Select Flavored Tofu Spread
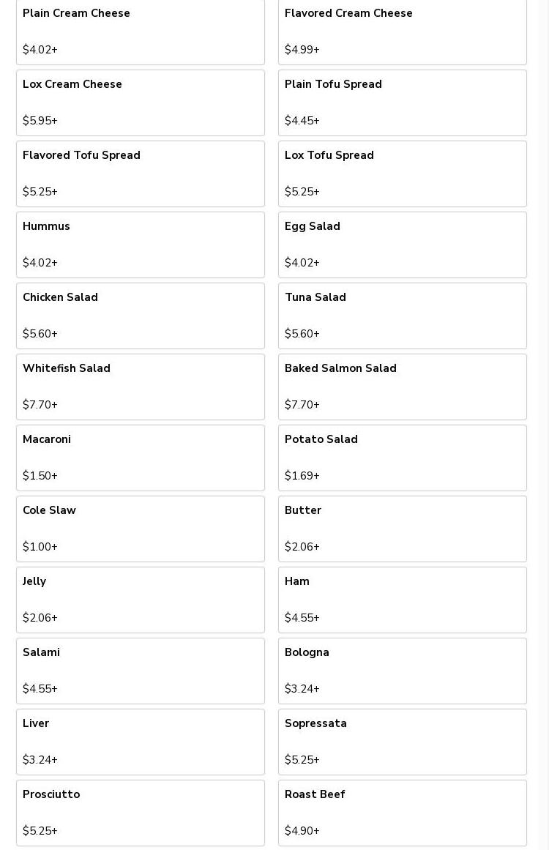This screenshot has height=850, width=549. [x=140, y=174]
